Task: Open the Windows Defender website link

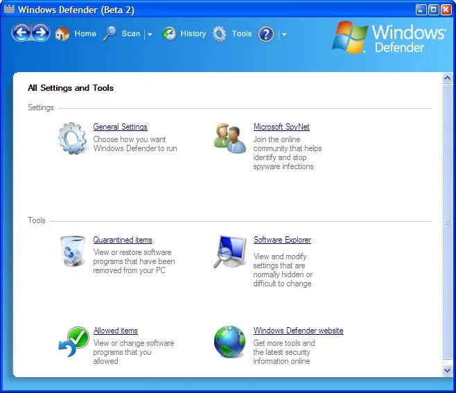Action: (x=298, y=331)
